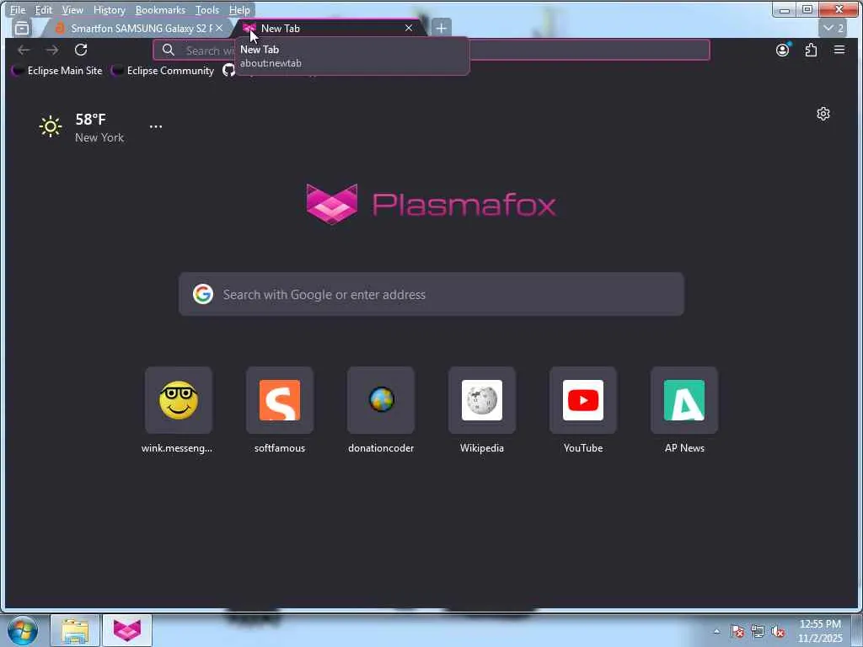Open the weather widget options ellipsis
Screen dimensions: 863x647
tap(156, 126)
